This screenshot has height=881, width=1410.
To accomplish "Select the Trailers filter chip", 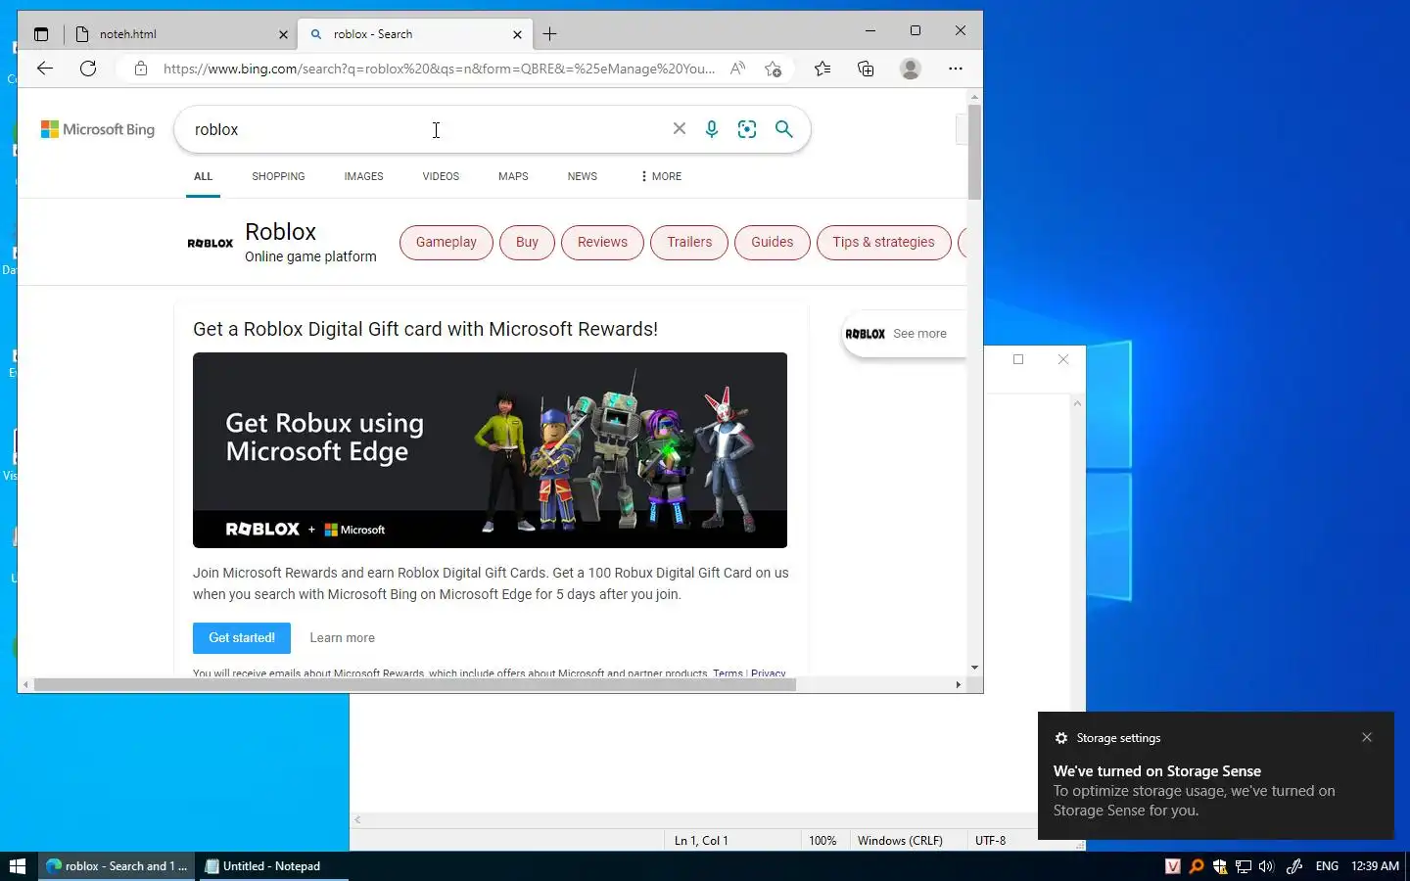I will click(x=689, y=242).
